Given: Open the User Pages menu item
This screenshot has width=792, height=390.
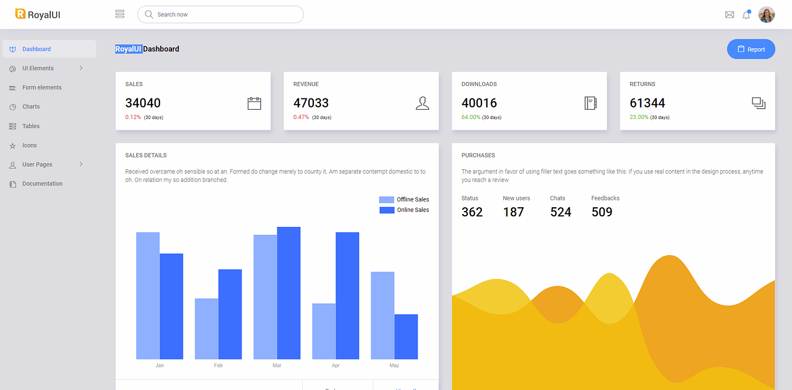Looking at the screenshot, I should (x=49, y=165).
